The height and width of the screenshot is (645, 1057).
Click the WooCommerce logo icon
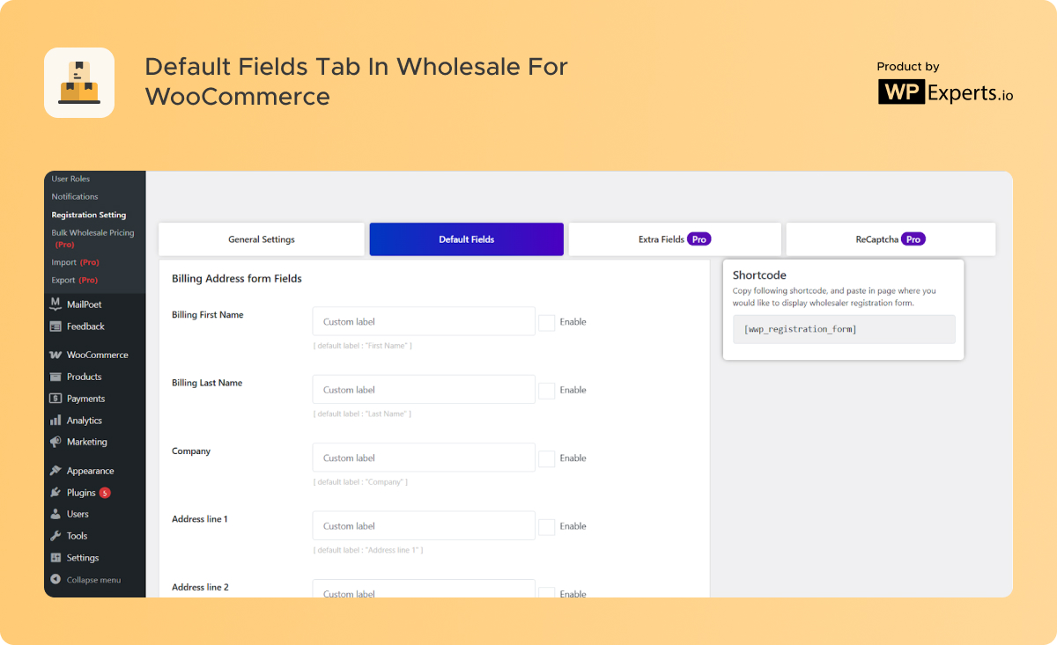(x=55, y=355)
